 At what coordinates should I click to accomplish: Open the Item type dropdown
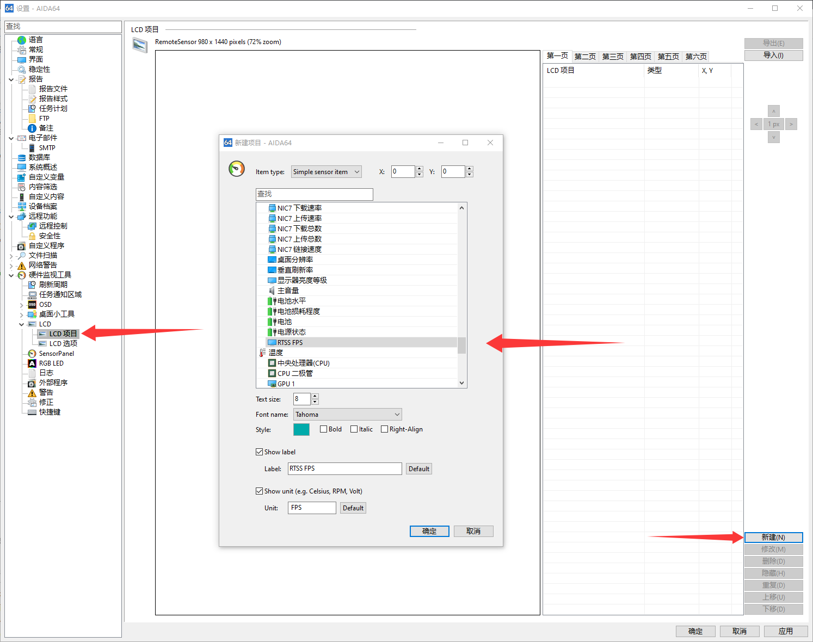click(x=326, y=172)
